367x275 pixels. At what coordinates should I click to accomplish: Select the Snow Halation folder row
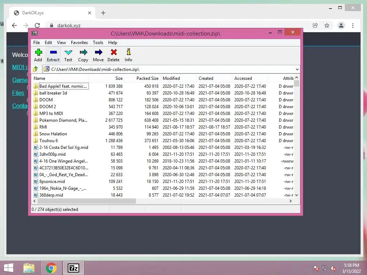(163, 134)
